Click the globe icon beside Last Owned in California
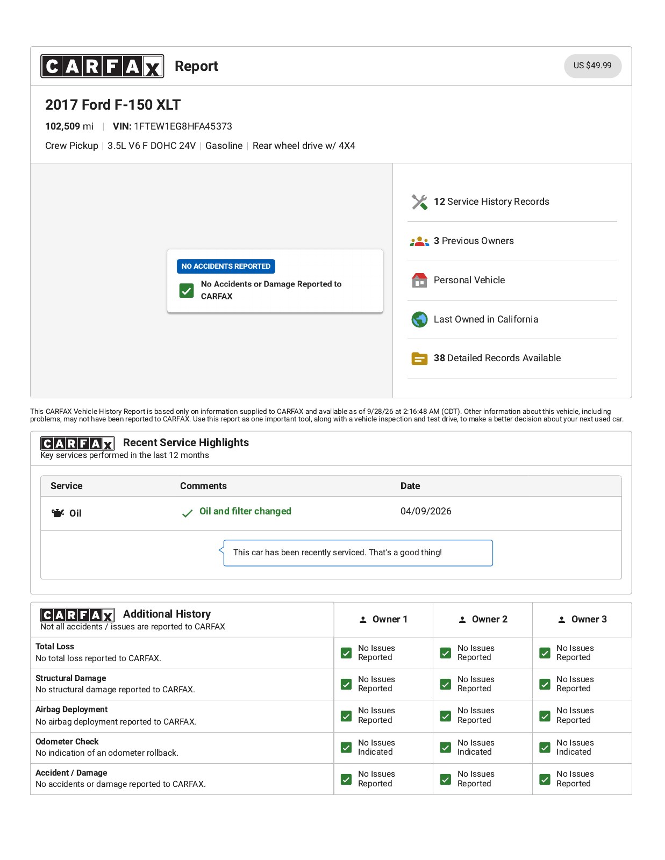The height and width of the screenshot is (860, 665). [x=419, y=319]
